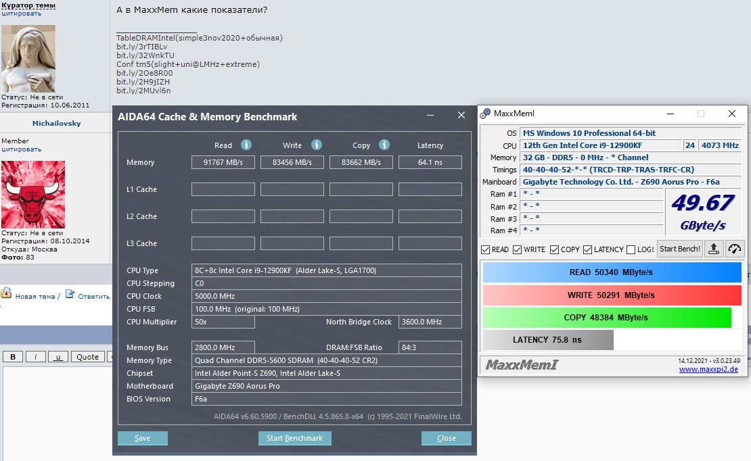This screenshot has width=751, height=461.
Task: Click bit.ly/2MUvl6n in the signature
Action: pyautogui.click(x=143, y=91)
